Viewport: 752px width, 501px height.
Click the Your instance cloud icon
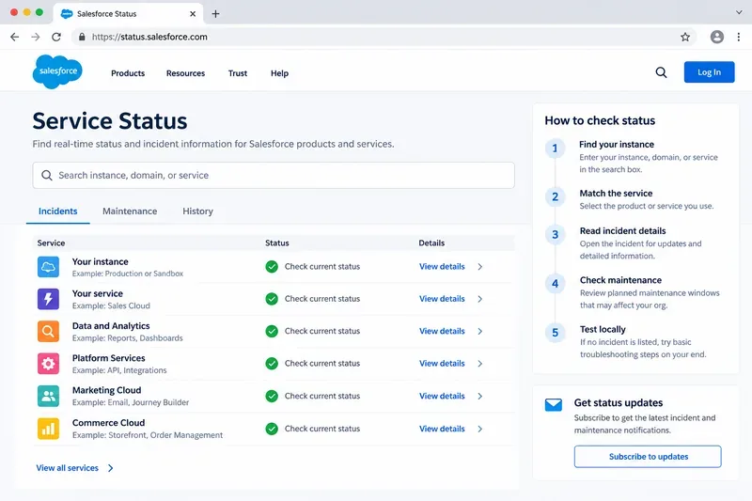pyautogui.click(x=49, y=267)
